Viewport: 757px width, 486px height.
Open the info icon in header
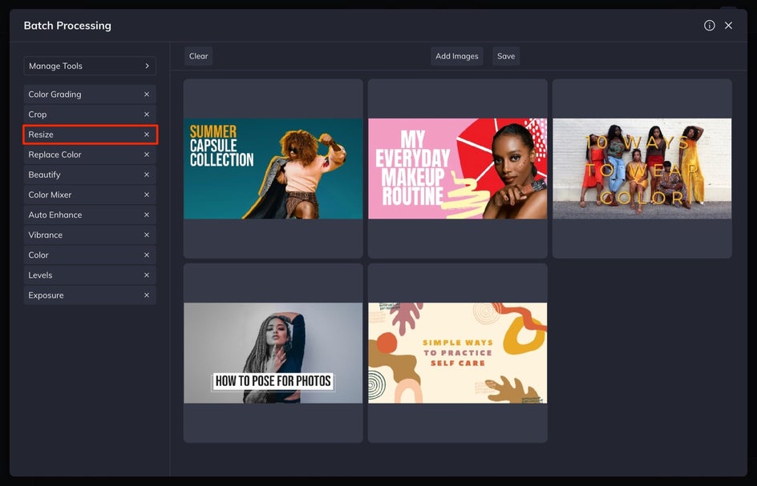coord(709,26)
